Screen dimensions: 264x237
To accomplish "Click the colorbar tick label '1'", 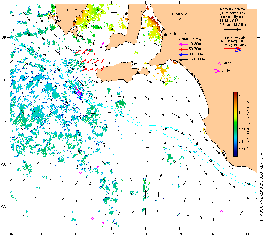I will 240,113.
